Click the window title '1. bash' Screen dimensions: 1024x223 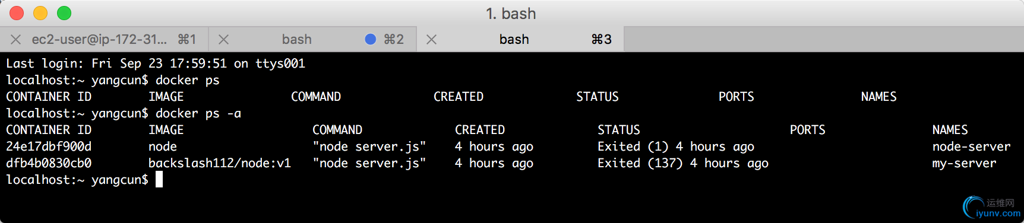click(x=511, y=13)
